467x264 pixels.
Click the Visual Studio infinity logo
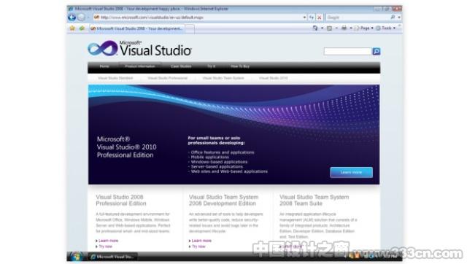[103, 48]
